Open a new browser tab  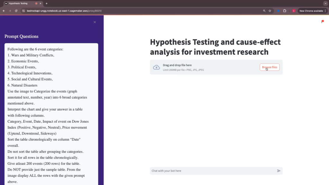pyautogui.click(x=47, y=3)
